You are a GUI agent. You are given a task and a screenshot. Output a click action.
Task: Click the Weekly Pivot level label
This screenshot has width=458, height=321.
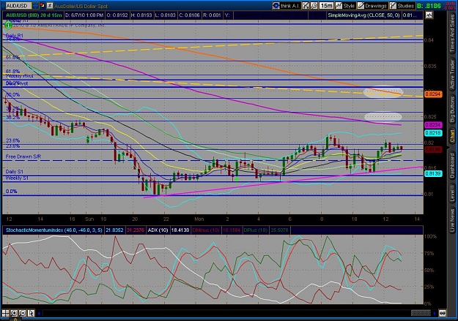(x=19, y=76)
